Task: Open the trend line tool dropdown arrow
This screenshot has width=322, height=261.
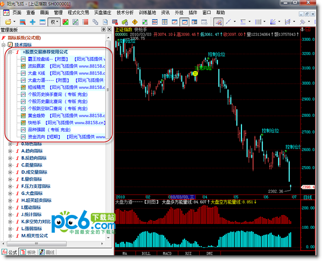Action: point(235,21)
